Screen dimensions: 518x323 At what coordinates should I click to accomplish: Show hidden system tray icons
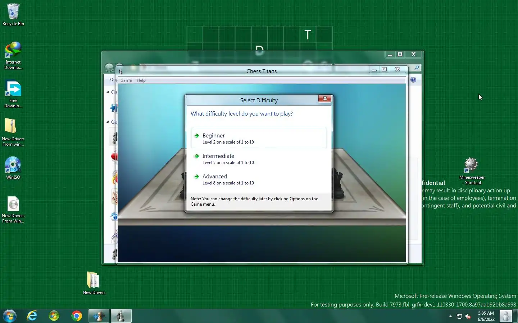coord(450,316)
